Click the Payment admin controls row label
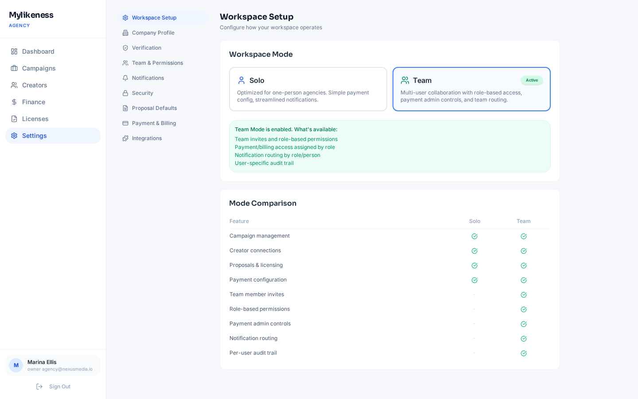This screenshot has height=399, width=638. [260, 324]
